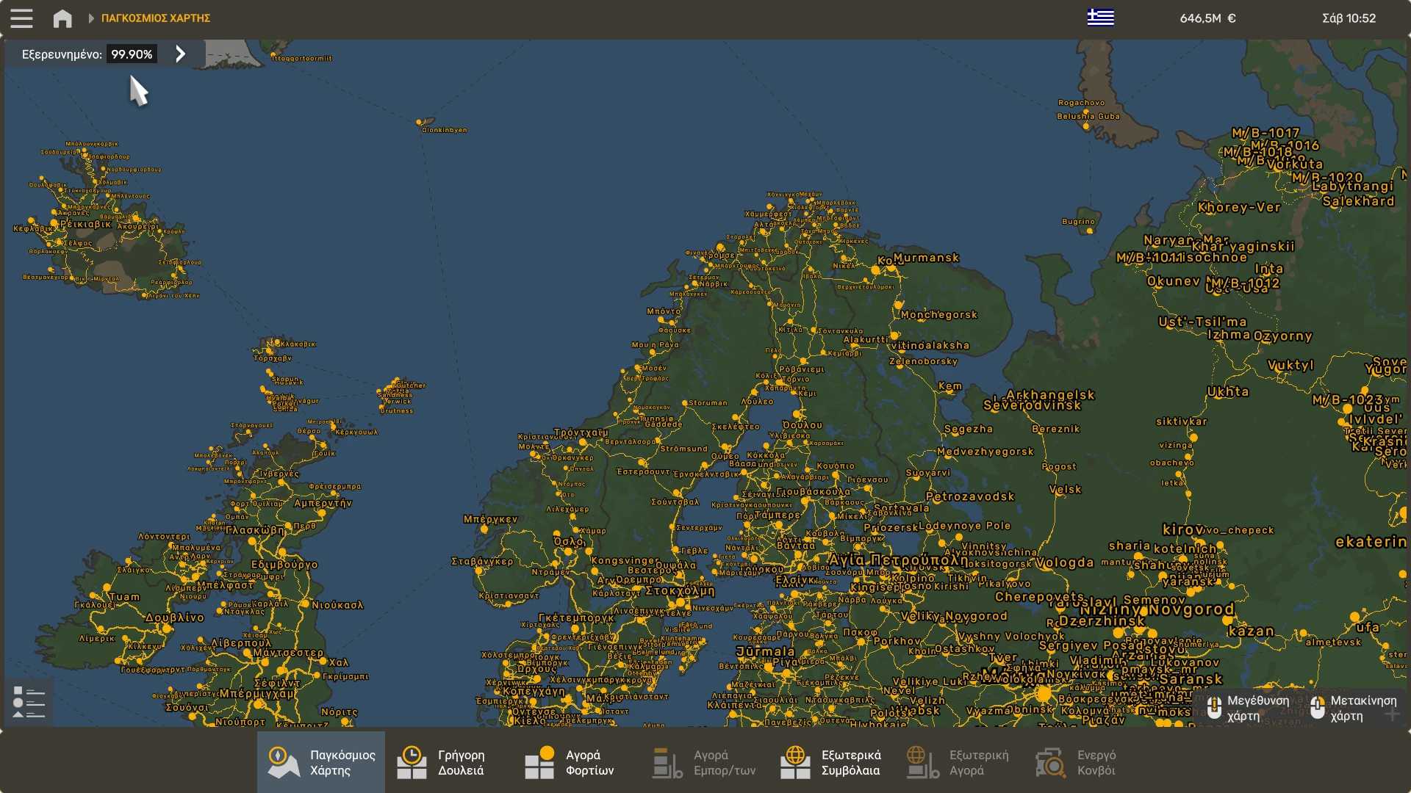Image resolution: width=1411 pixels, height=793 pixels.
Task: Click the Παγκόσμιος Χάρτης globe icon
Action: (x=283, y=762)
